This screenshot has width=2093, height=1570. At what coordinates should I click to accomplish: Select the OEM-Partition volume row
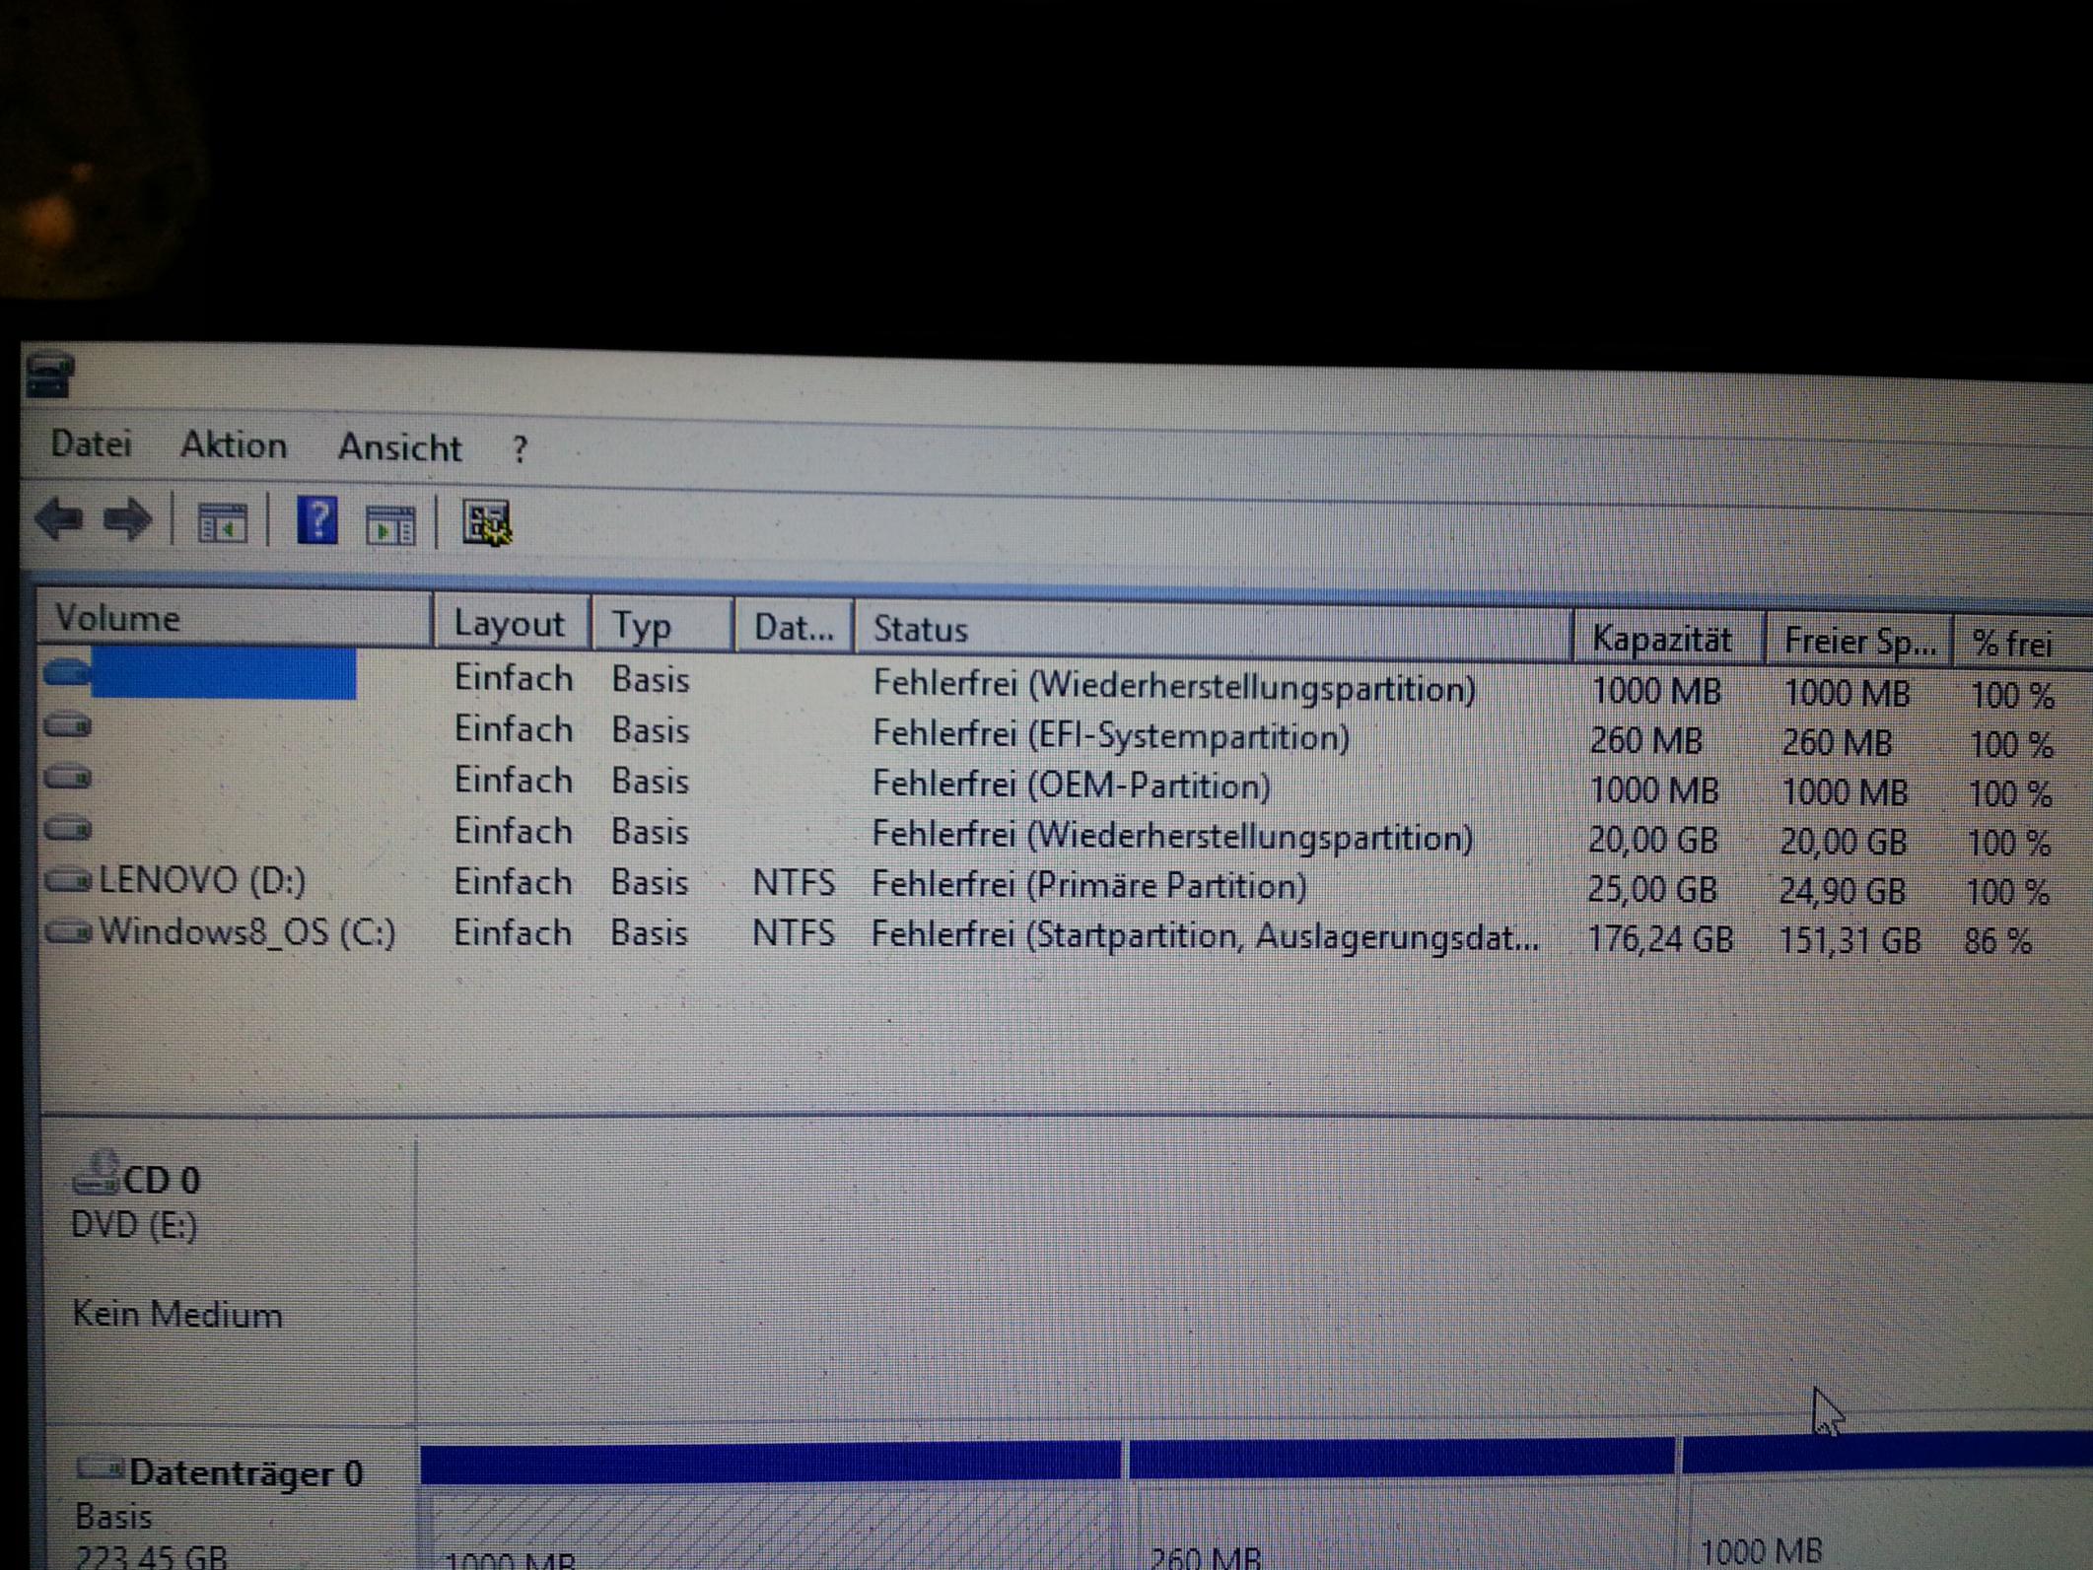pyautogui.click(x=1071, y=786)
